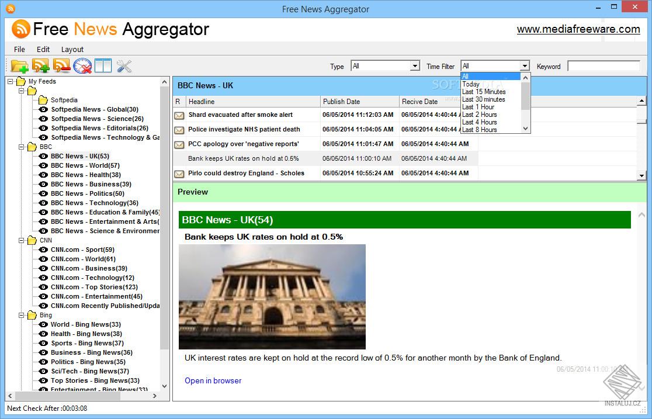Select the BBC News - UK(53) feed

click(x=80, y=156)
